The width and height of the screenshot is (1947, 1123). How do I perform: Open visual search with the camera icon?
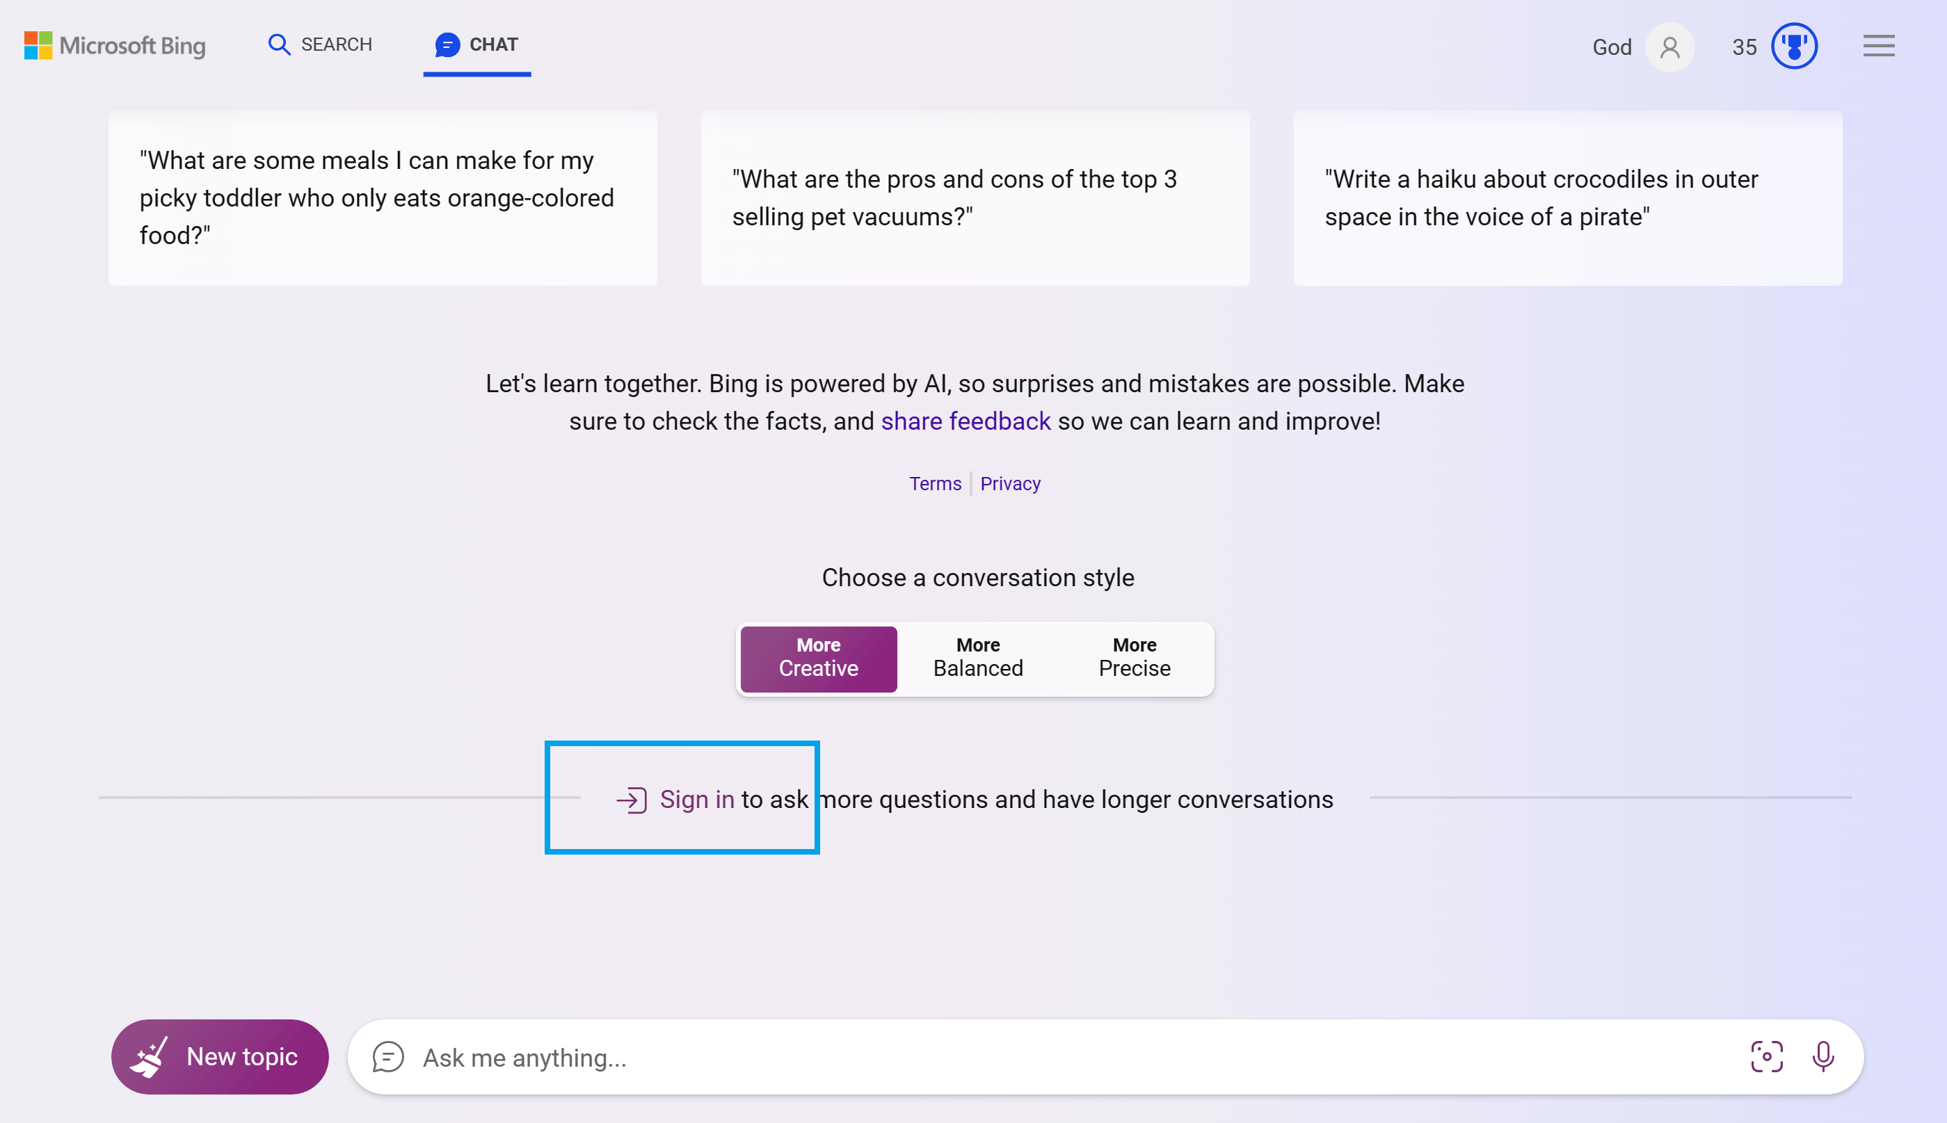pos(1767,1057)
